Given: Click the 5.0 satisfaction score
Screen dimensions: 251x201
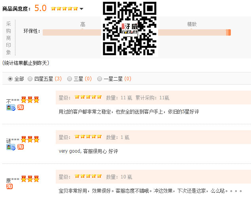Looking at the screenshot, I should pyautogui.click(x=40, y=8).
